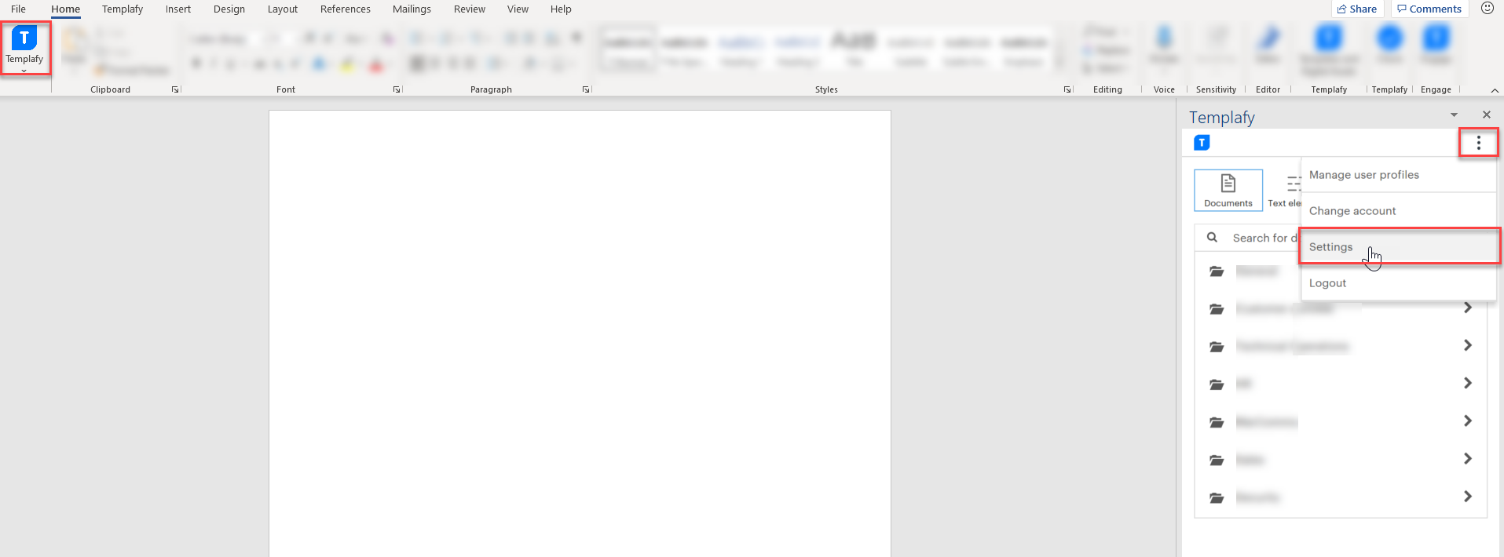1504x557 pixels.
Task: Open the Paragraph group dialog launcher
Action: 586,89
